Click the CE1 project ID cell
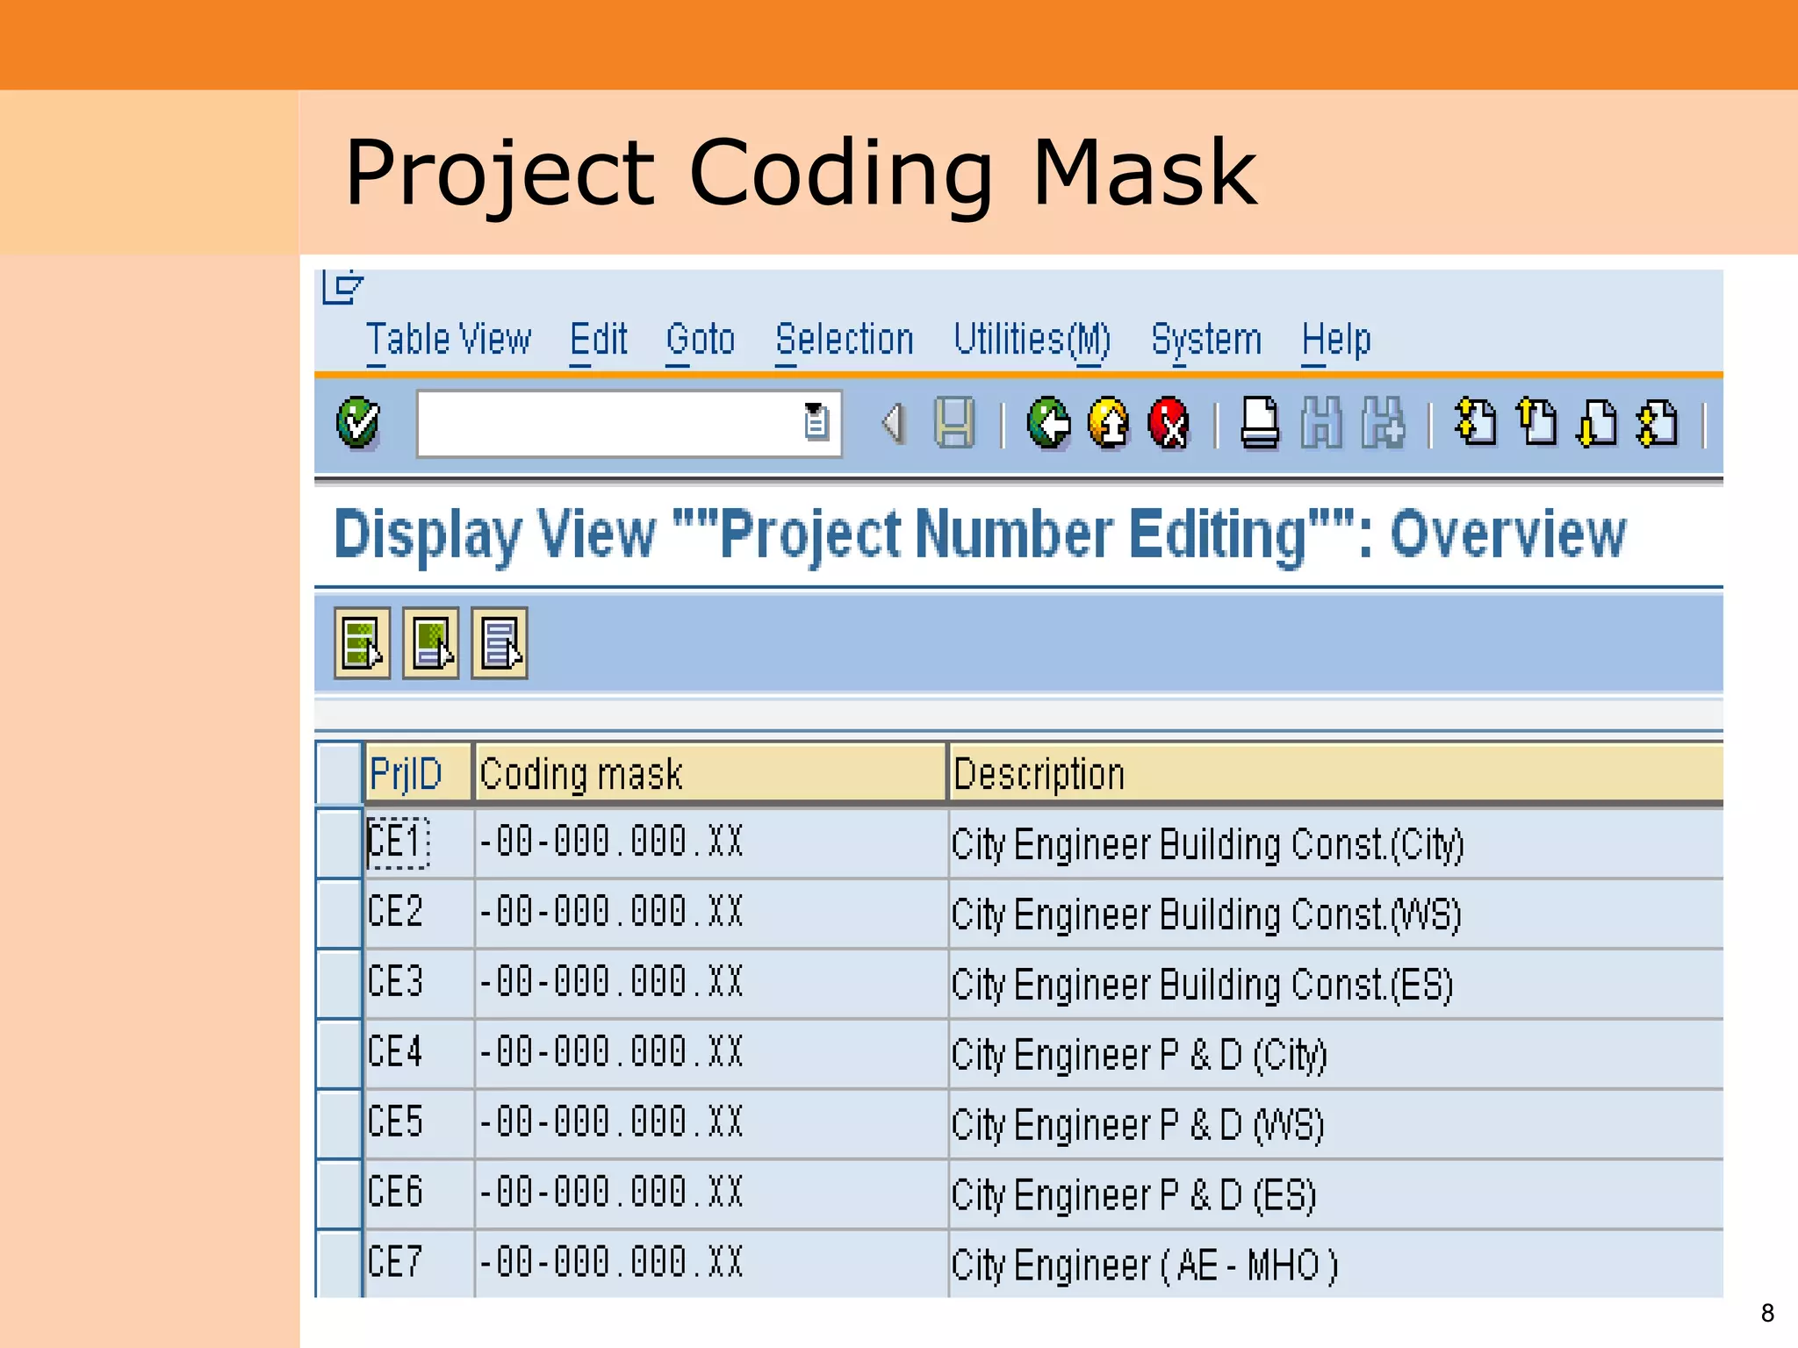 419,843
